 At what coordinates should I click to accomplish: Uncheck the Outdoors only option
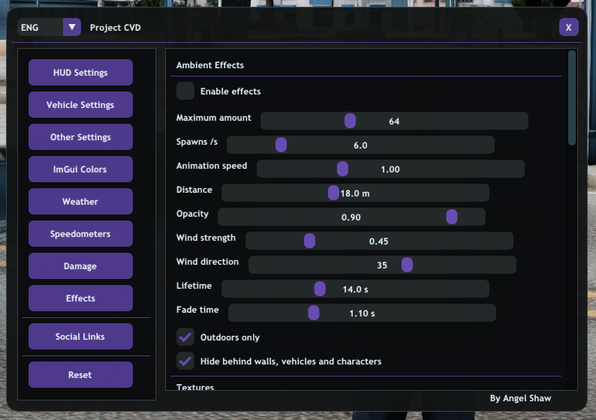point(185,337)
